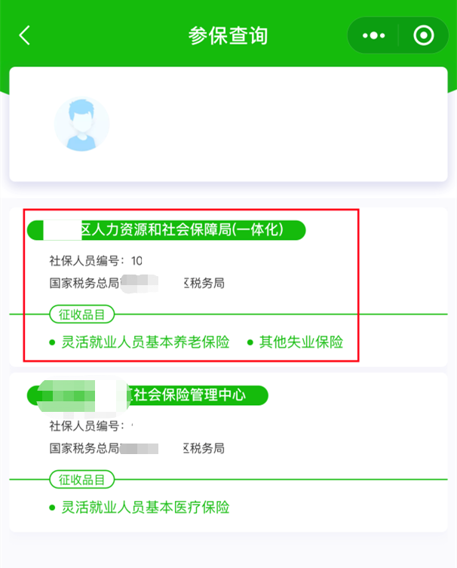Tap second 国家税务总局 tax bureau line
The image size is (457, 568).
click(x=137, y=449)
